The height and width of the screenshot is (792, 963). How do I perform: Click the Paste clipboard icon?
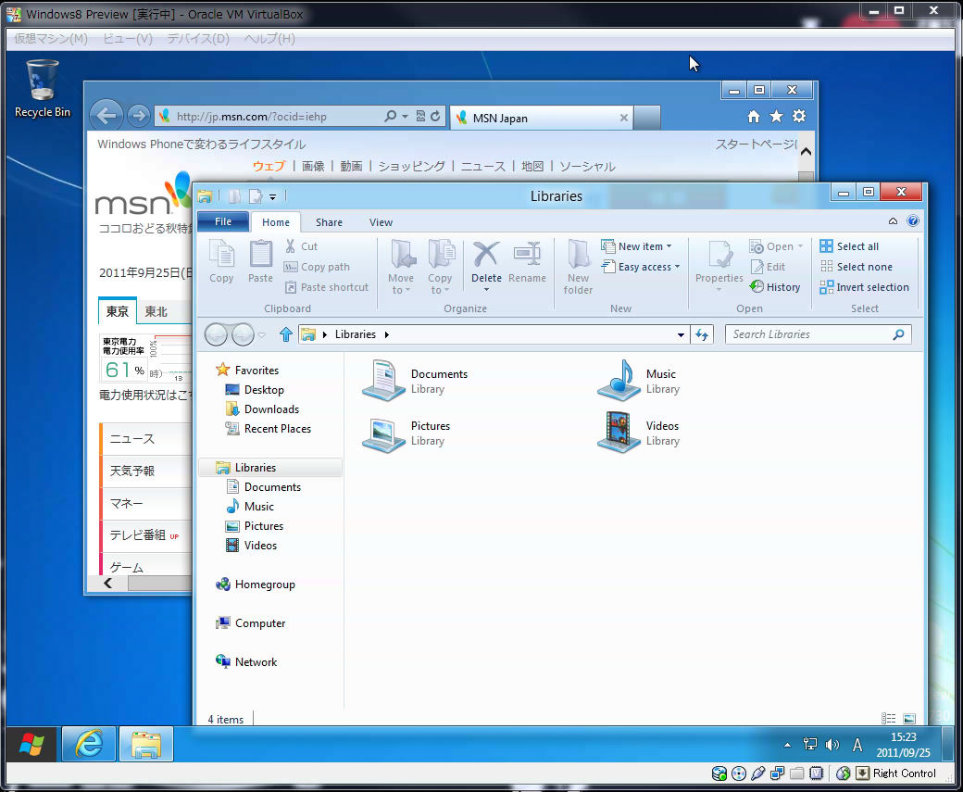260,254
